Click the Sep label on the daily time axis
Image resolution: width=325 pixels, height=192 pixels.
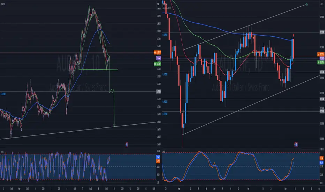(214, 189)
